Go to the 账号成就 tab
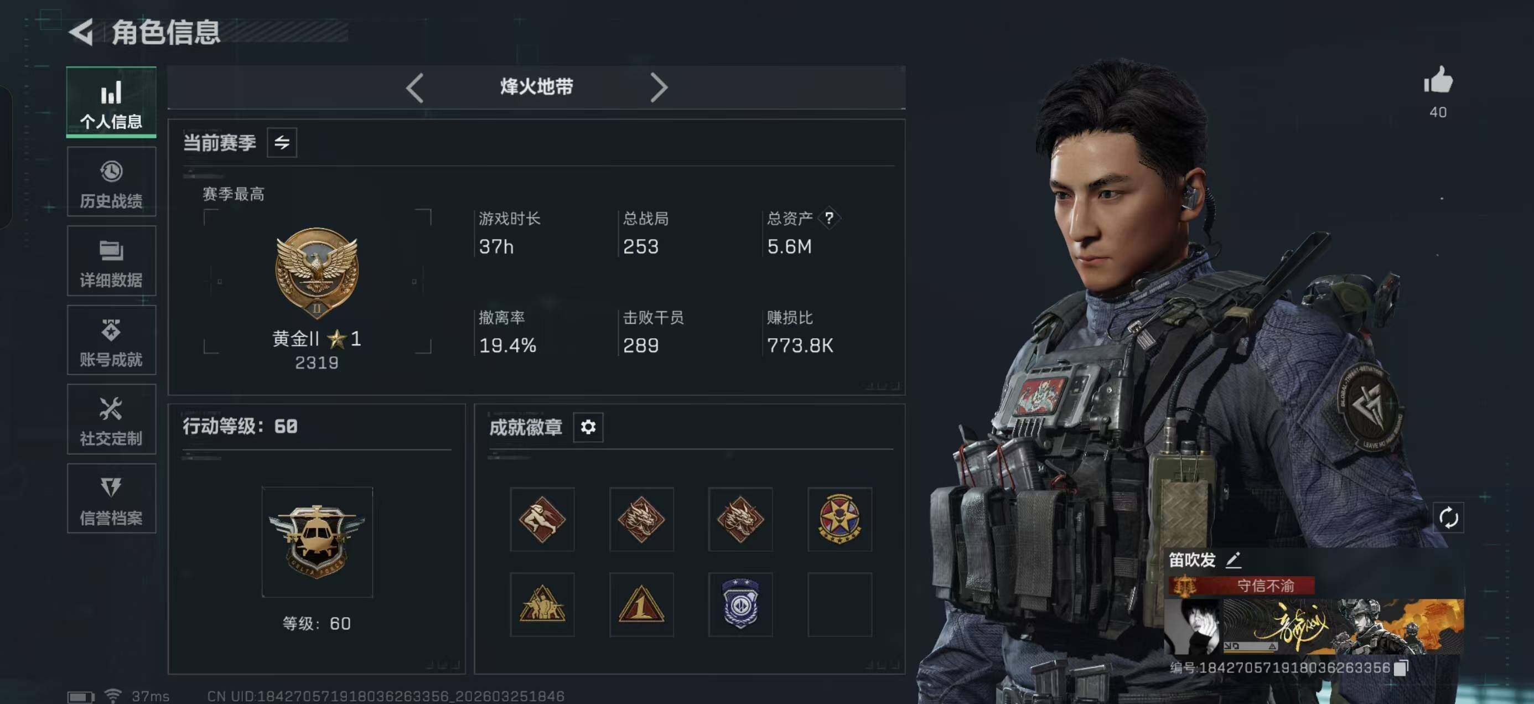 tap(111, 340)
